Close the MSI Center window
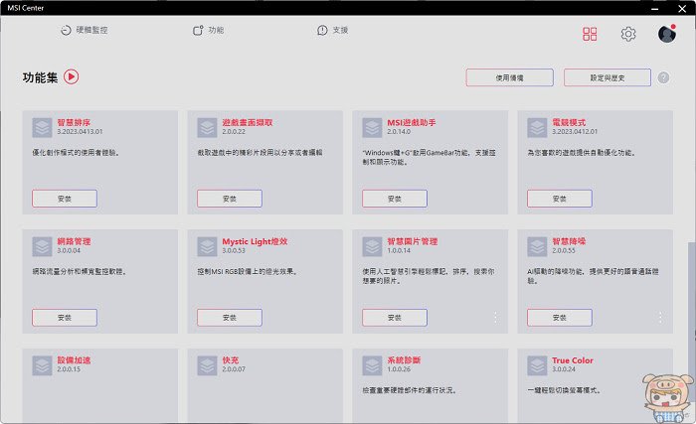Screen dimensions: 696x424 [682, 8]
